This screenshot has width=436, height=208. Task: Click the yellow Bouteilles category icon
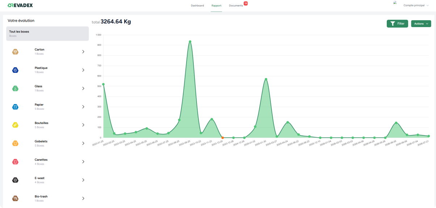point(15,125)
